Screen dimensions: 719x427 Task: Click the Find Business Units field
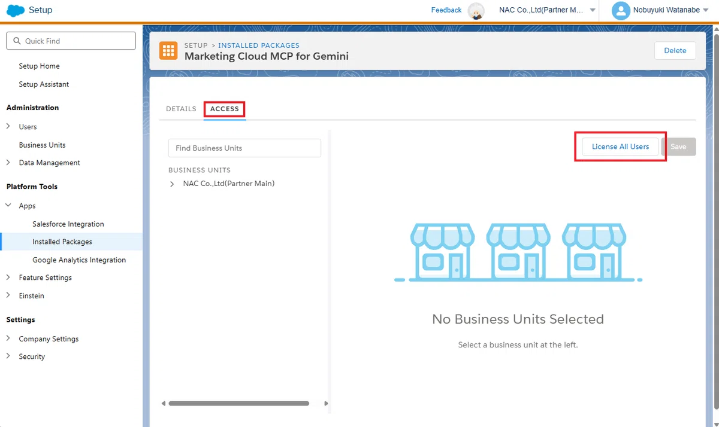coord(244,148)
